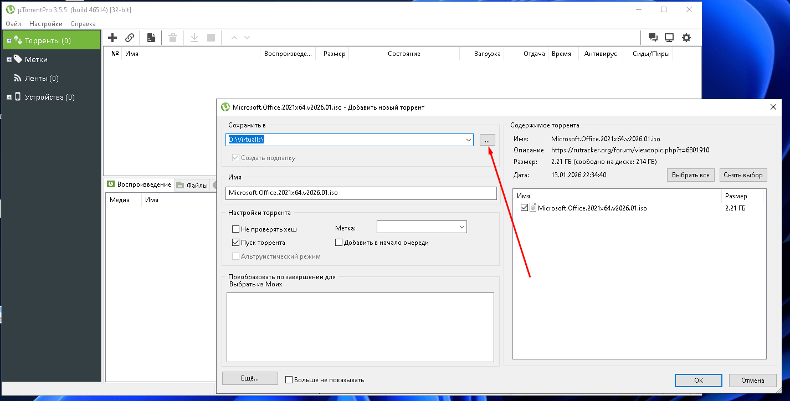Image resolution: width=790 pixels, height=401 pixels.
Task: Click the up-down arrows icon beside Торренты
Action: tap(18, 40)
